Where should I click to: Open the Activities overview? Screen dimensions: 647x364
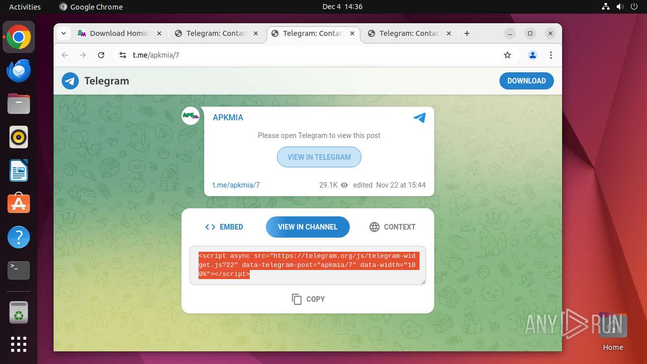pos(25,7)
